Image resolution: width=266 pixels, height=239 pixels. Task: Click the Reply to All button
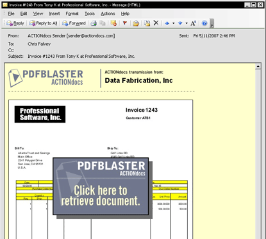(43, 23)
